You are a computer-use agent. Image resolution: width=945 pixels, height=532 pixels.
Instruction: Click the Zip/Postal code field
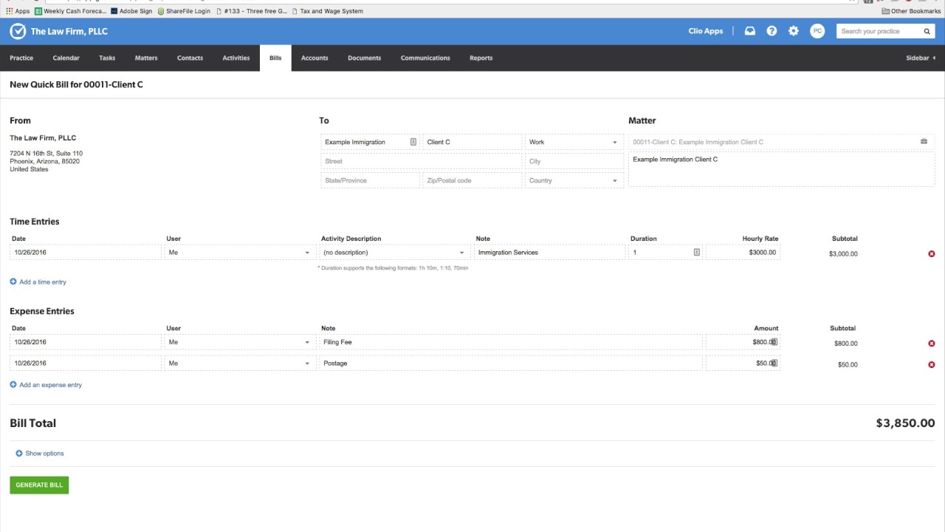pos(472,180)
